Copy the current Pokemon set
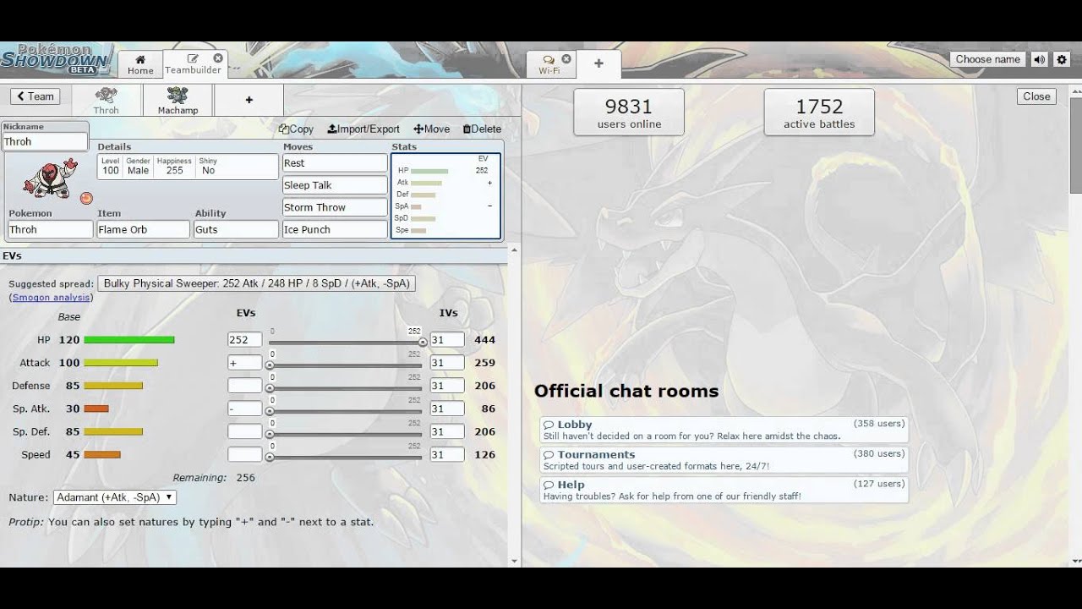The height and width of the screenshot is (609, 1082). click(296, 129)
